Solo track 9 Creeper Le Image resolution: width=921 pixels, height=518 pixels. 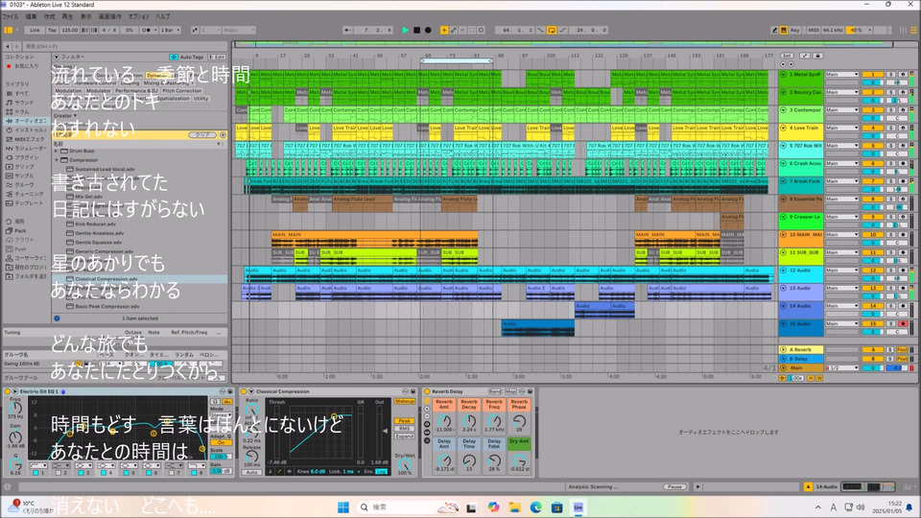(891, 217)
